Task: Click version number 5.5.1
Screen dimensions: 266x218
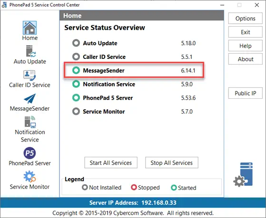Action: [x=187, y=57]
